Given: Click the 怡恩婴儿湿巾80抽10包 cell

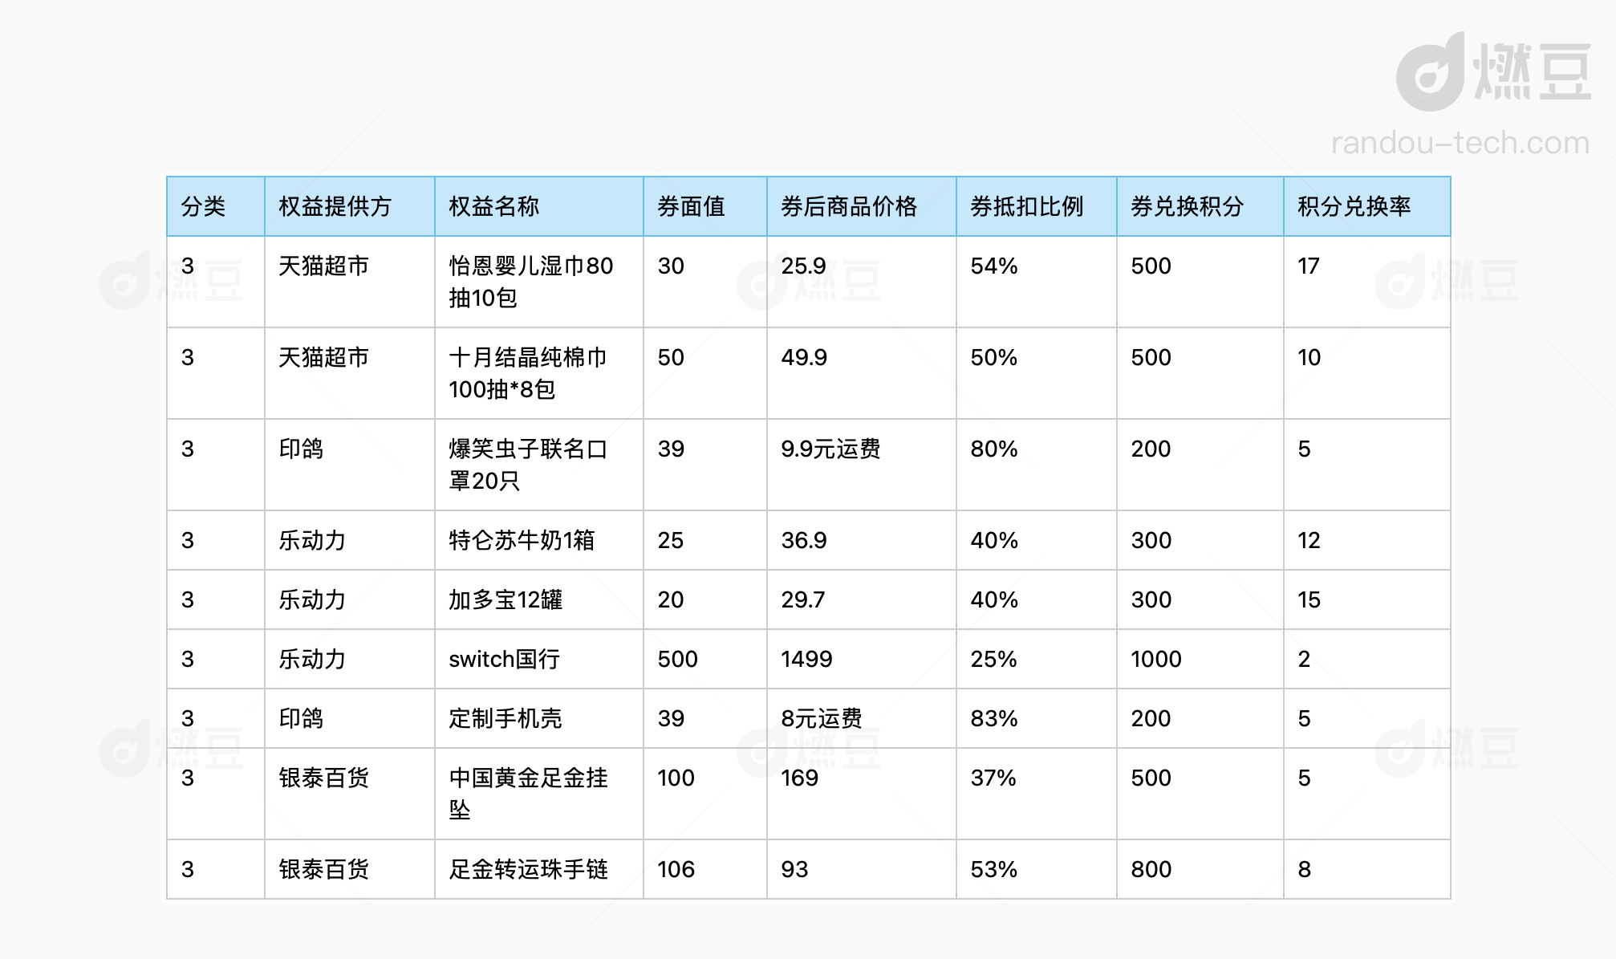Looking at the screenshot, I should click(530, 282).
